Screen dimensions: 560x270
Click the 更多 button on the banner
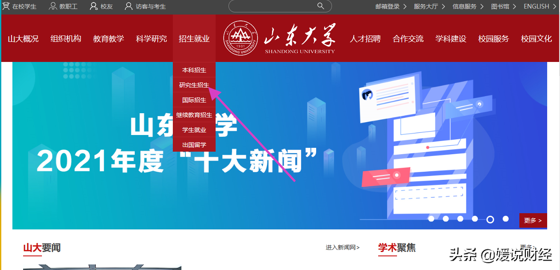(x=533, y=220)
